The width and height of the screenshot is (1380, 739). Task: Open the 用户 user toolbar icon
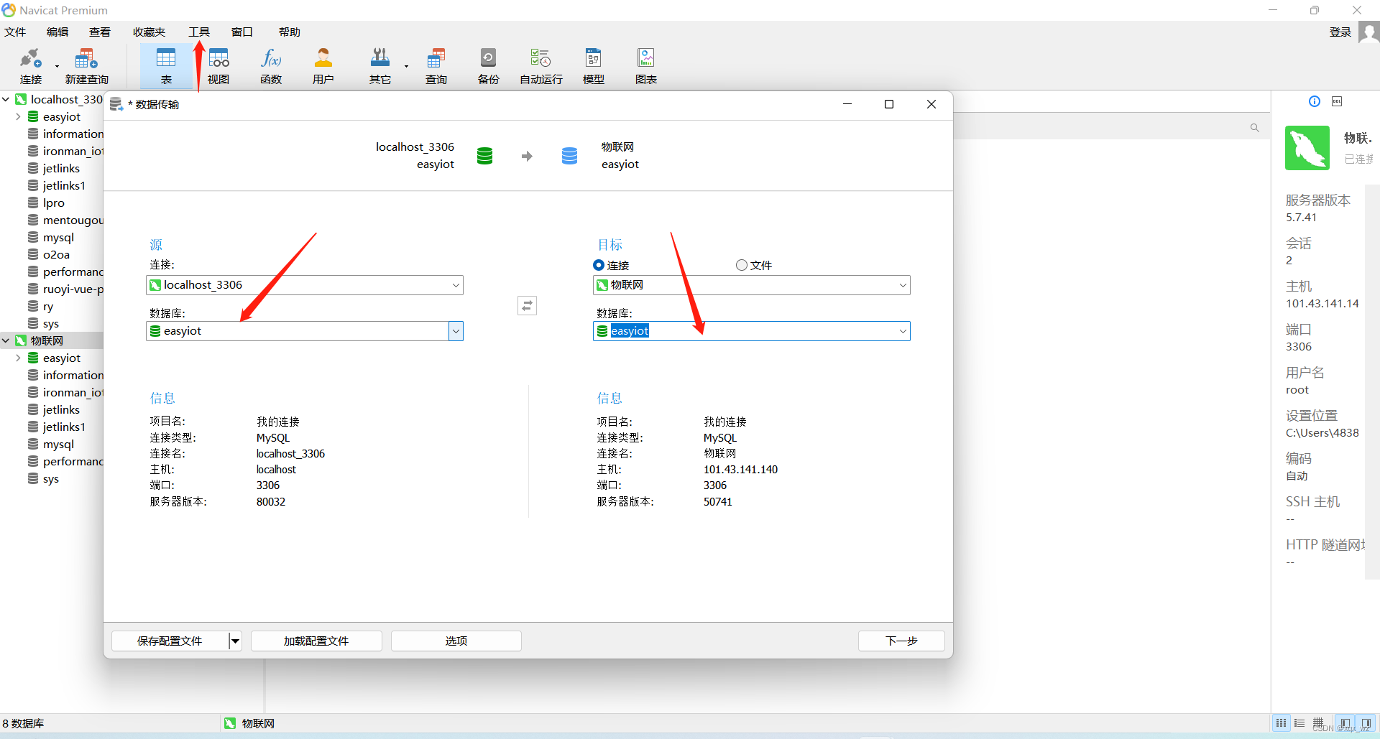(323, 66)
